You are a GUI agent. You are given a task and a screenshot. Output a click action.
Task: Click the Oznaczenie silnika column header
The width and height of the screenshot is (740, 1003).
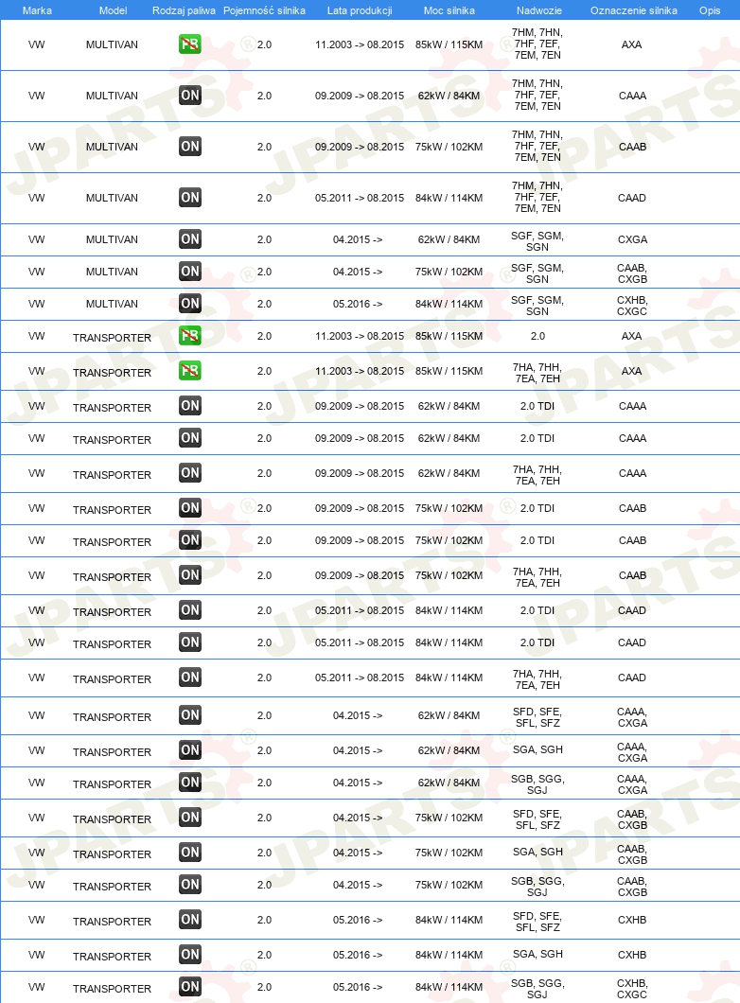[634, 10]
